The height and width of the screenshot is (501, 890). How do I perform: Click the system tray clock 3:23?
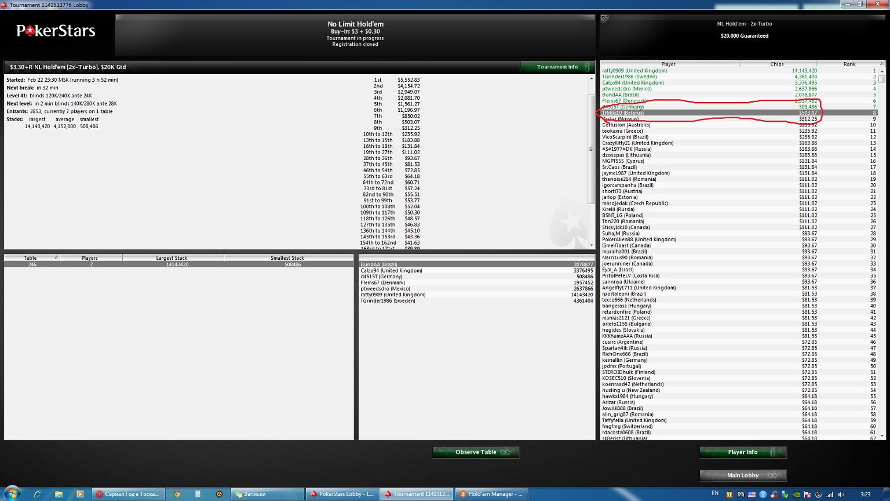[865, 495]
